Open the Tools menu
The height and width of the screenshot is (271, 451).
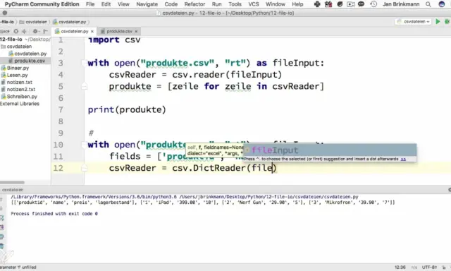coord(235,4)
